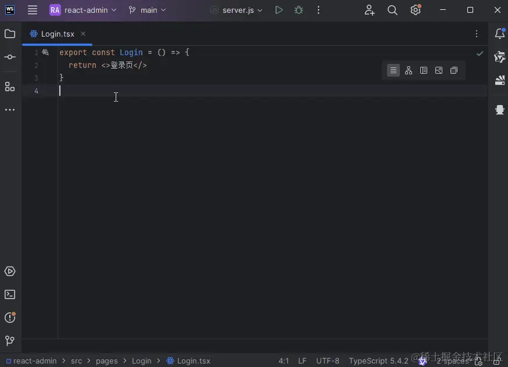Click the gutter icon on line 1
The image size is (508, 367).
point(45,52)
